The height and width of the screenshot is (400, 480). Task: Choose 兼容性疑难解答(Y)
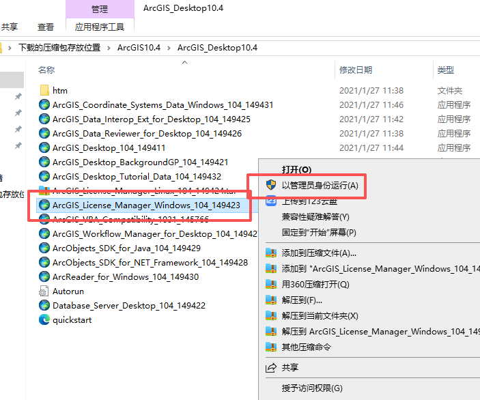point(315,217)
